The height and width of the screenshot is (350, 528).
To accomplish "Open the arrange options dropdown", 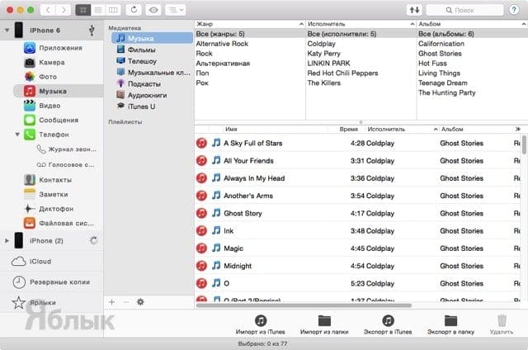I will click(176, 10).
